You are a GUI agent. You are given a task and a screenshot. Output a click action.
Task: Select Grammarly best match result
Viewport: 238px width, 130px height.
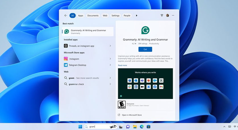(x=88, y=32)
